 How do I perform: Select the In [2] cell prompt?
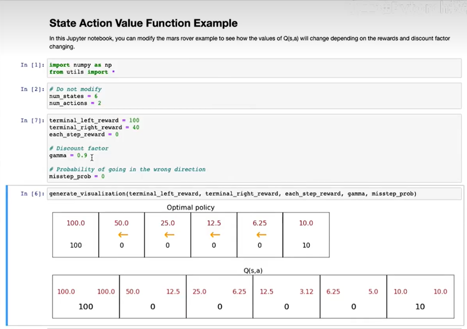[x=33, y=89]
